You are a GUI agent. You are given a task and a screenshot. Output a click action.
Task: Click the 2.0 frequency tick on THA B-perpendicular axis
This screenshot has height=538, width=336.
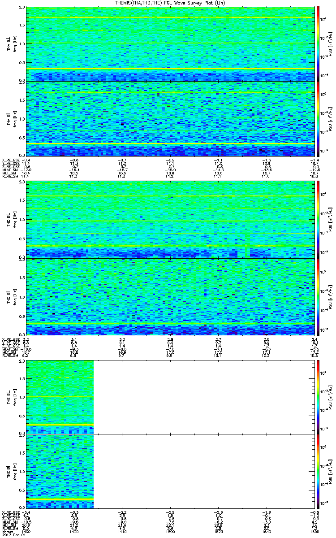click(22, 8)
